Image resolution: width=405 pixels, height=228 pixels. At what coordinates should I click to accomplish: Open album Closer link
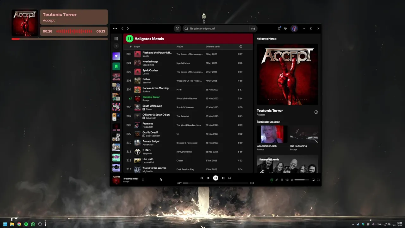180,161
